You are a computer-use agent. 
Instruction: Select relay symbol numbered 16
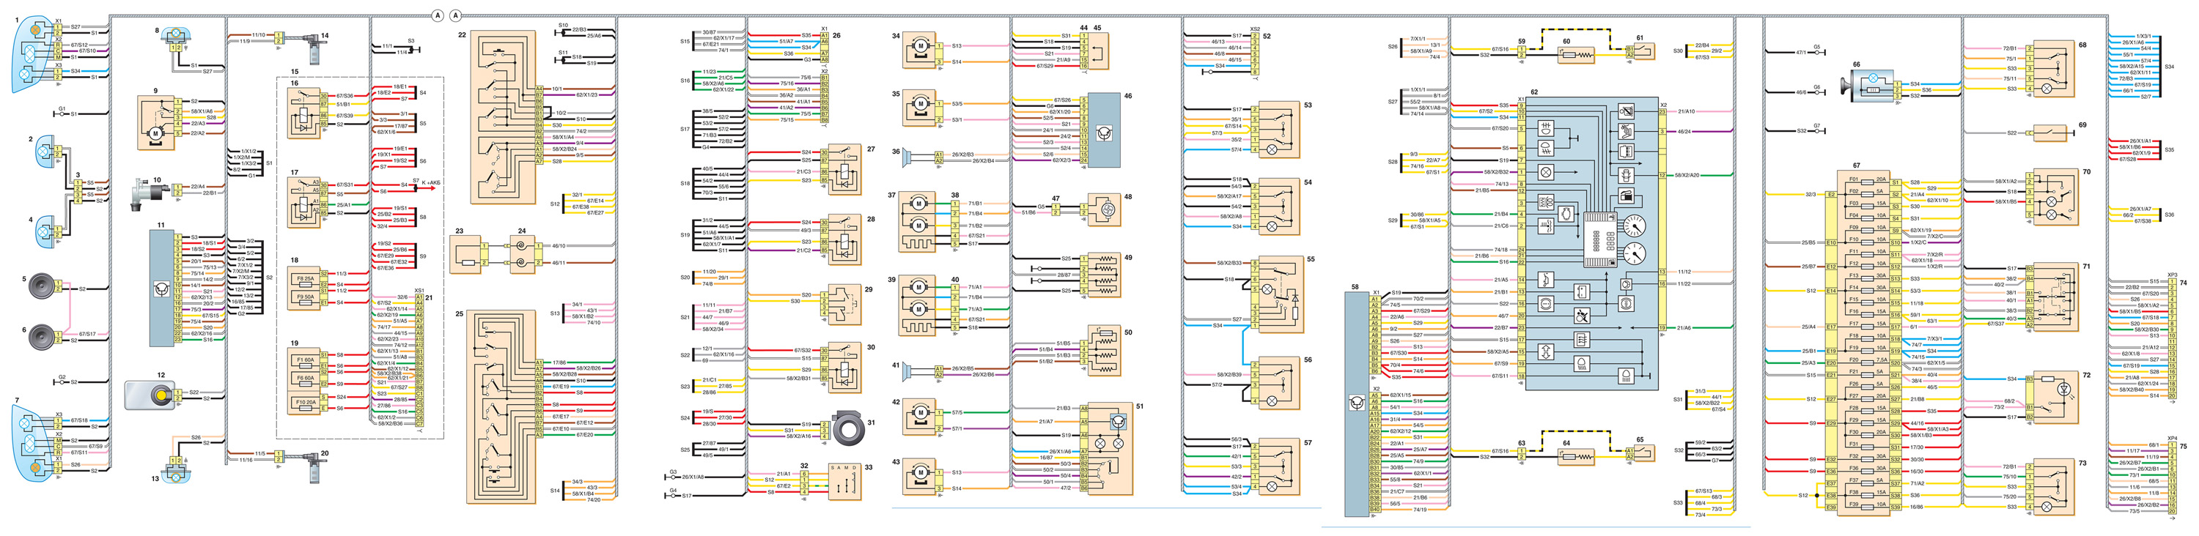tap(305, 113)
